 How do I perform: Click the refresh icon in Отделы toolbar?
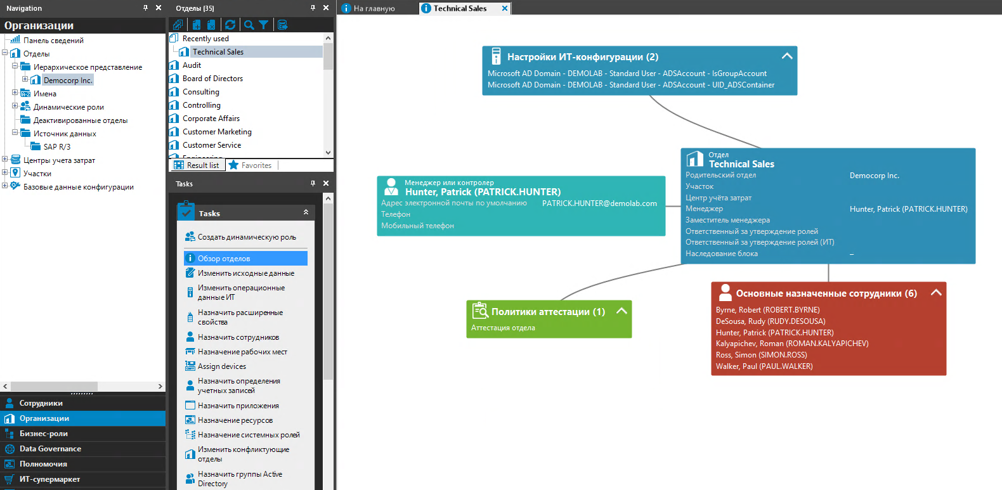[x=230, y=25]
